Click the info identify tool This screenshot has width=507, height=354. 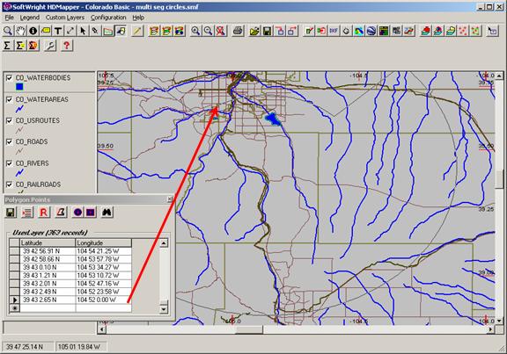pyautogui.click(x=33, y=31)
